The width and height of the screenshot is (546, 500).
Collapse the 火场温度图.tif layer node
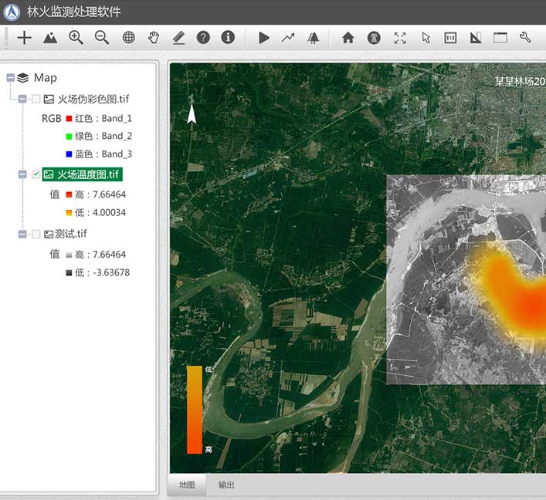point(22,174)
